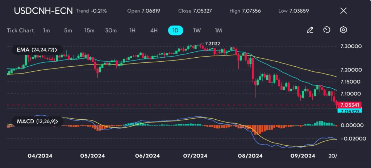Select the highlighted 1D timeframe
Image resolution: width=371 pixels, height=168 pixels.
tap(175, 30)
